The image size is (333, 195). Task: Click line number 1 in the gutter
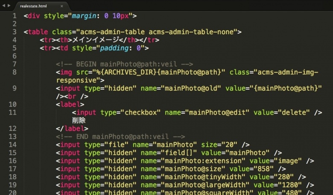pyautogui.click(x=14, y=16)
